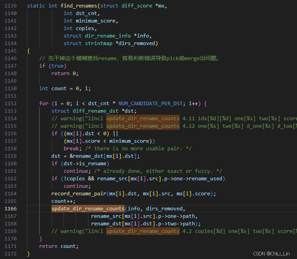The image size is (297, 259).
Task: Click dir_rename_info type on line 1143
Action: tap(108, 36)
